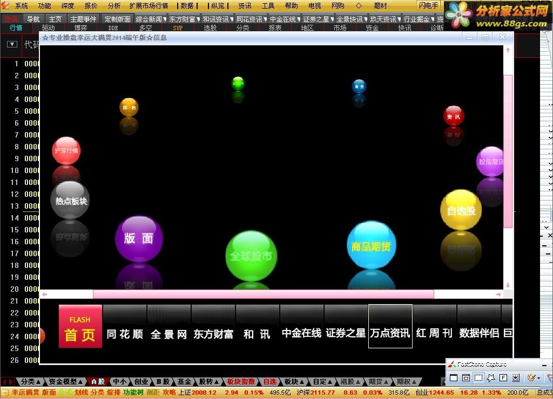Open the 帮助 menu

pos(291,5)
